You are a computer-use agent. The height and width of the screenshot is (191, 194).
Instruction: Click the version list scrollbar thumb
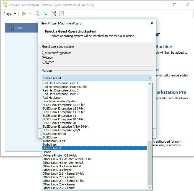click(149, 163)
